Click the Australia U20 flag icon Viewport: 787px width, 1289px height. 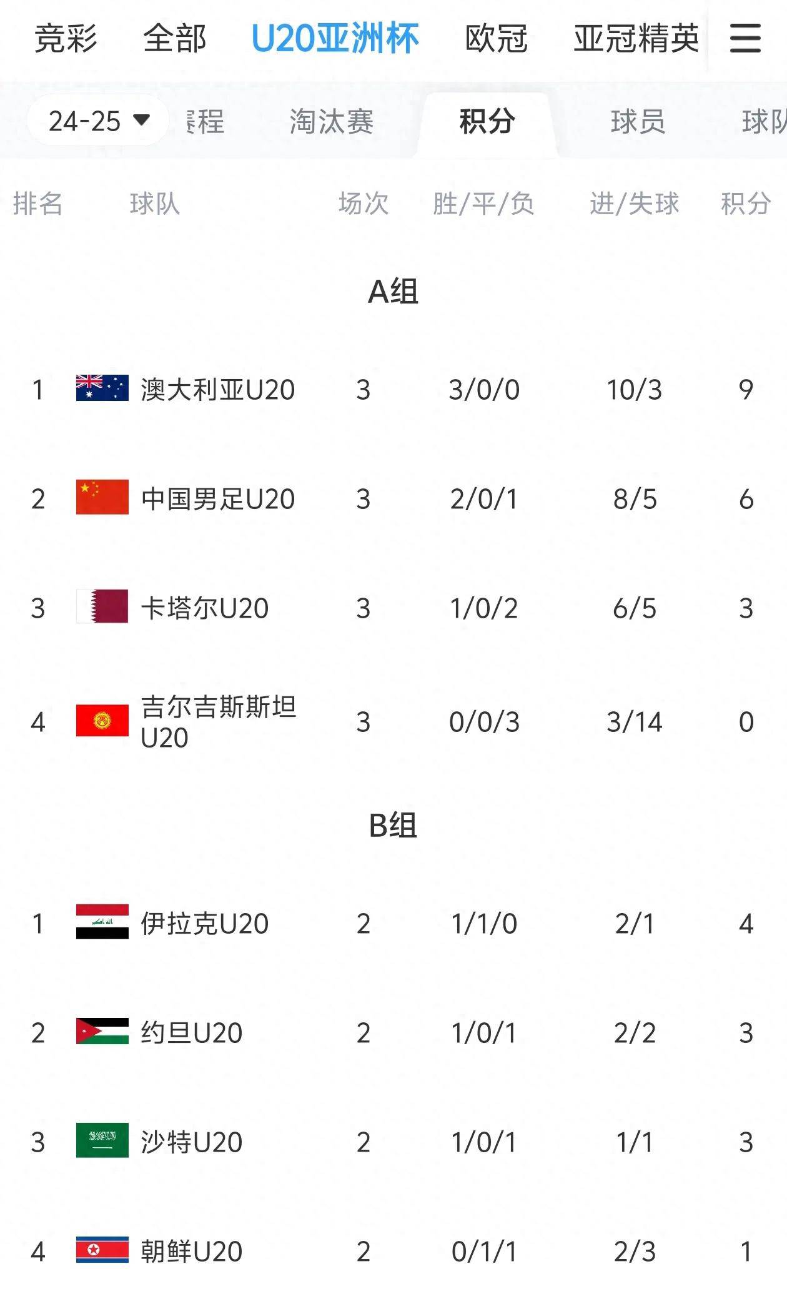[x=102, y=388]
